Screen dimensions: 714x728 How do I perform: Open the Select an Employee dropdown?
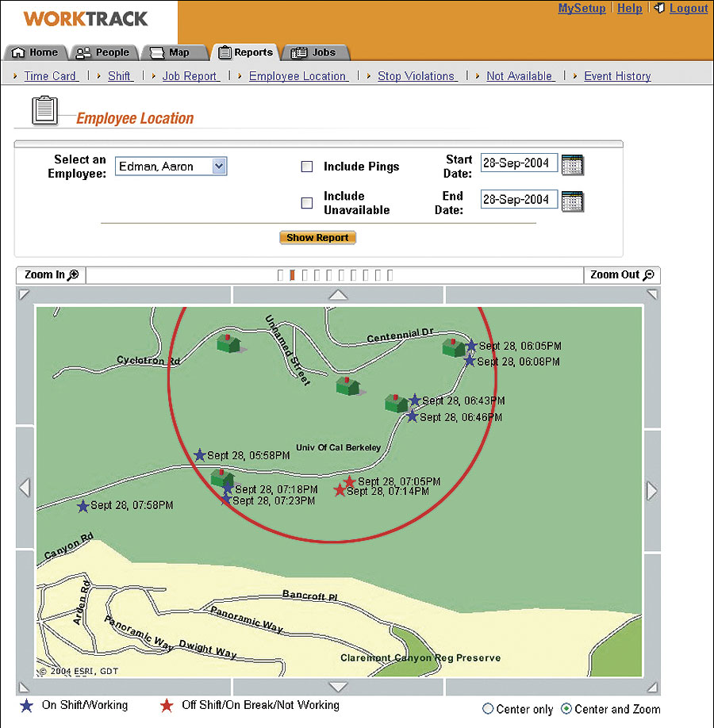171,167
